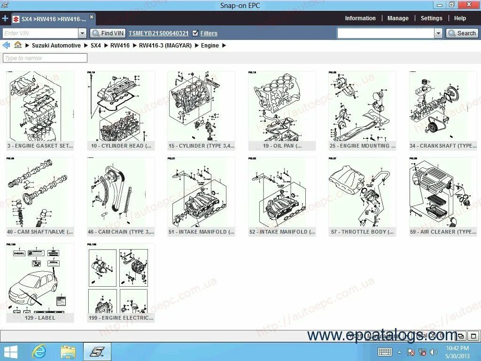Expand the arrow after RW416 breadcrumb

click(x=134, y=46)
